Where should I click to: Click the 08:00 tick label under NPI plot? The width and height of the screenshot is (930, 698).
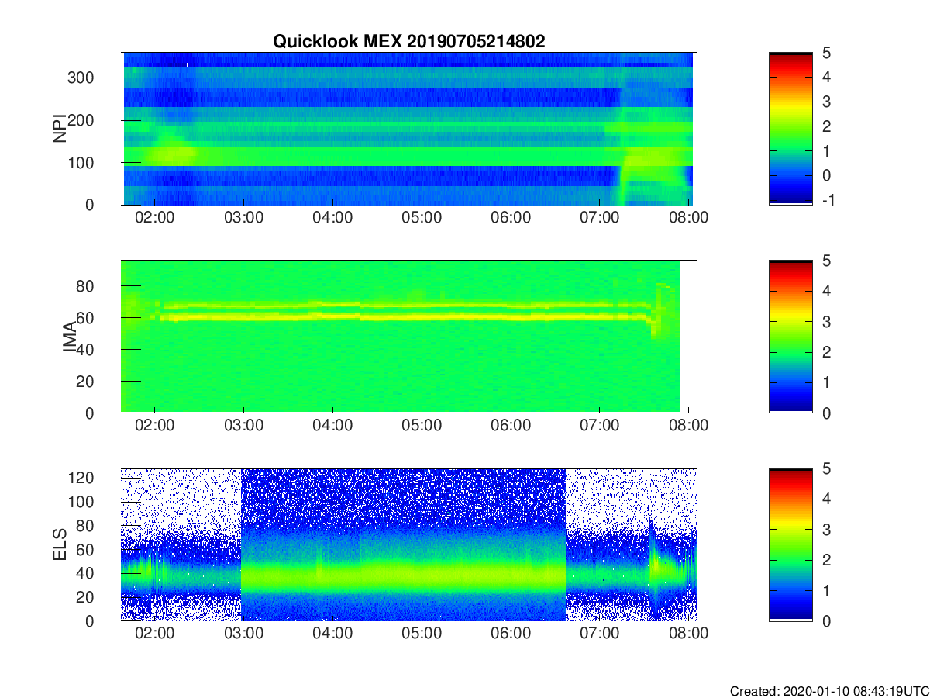pyautogui.click(x=689, y=218)
